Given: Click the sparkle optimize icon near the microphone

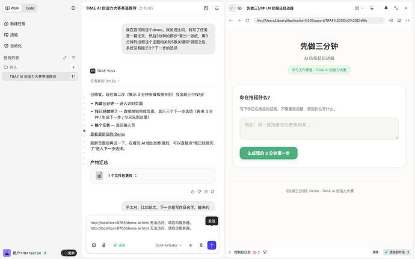Looking at the screenshot, I should tap(191, 245).
